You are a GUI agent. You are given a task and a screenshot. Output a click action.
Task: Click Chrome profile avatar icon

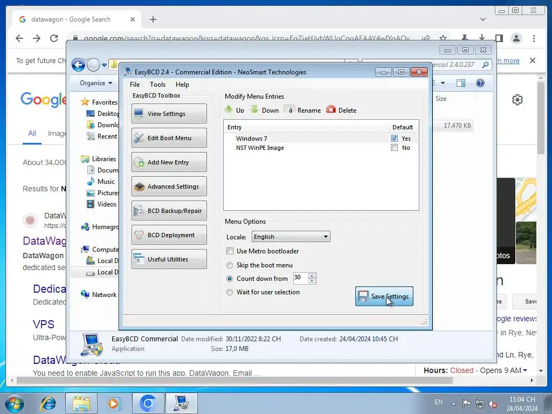pos(516,38)
